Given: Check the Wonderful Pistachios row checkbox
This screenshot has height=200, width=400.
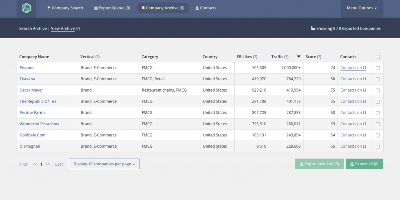Looking at the screenshot, I should coord(378,124).
